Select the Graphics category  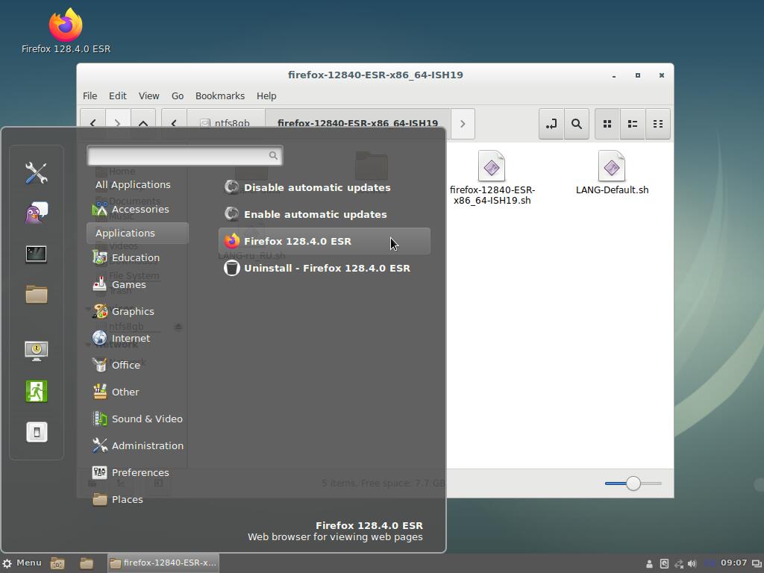(x=137, y=311)
